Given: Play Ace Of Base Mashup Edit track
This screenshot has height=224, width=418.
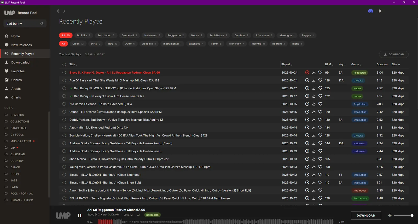Looking at the screenshot, I should pos(307,80).
